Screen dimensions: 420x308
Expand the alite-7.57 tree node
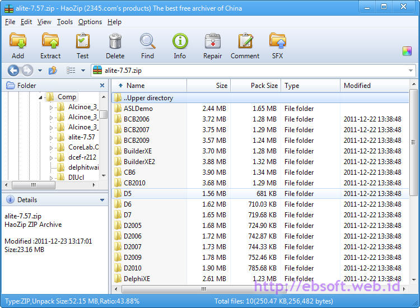click(51, 138)
